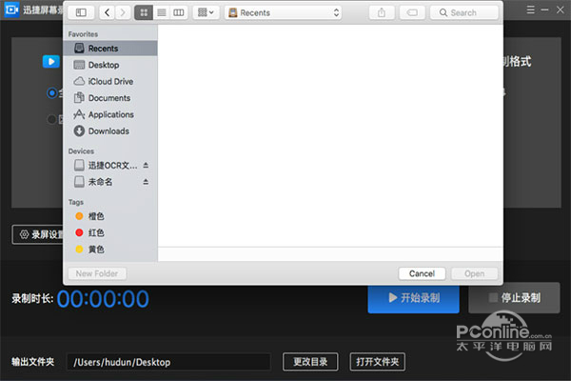The image size is (571, 381).
Task: Click the blue video play icon
Action: point(51,61)
